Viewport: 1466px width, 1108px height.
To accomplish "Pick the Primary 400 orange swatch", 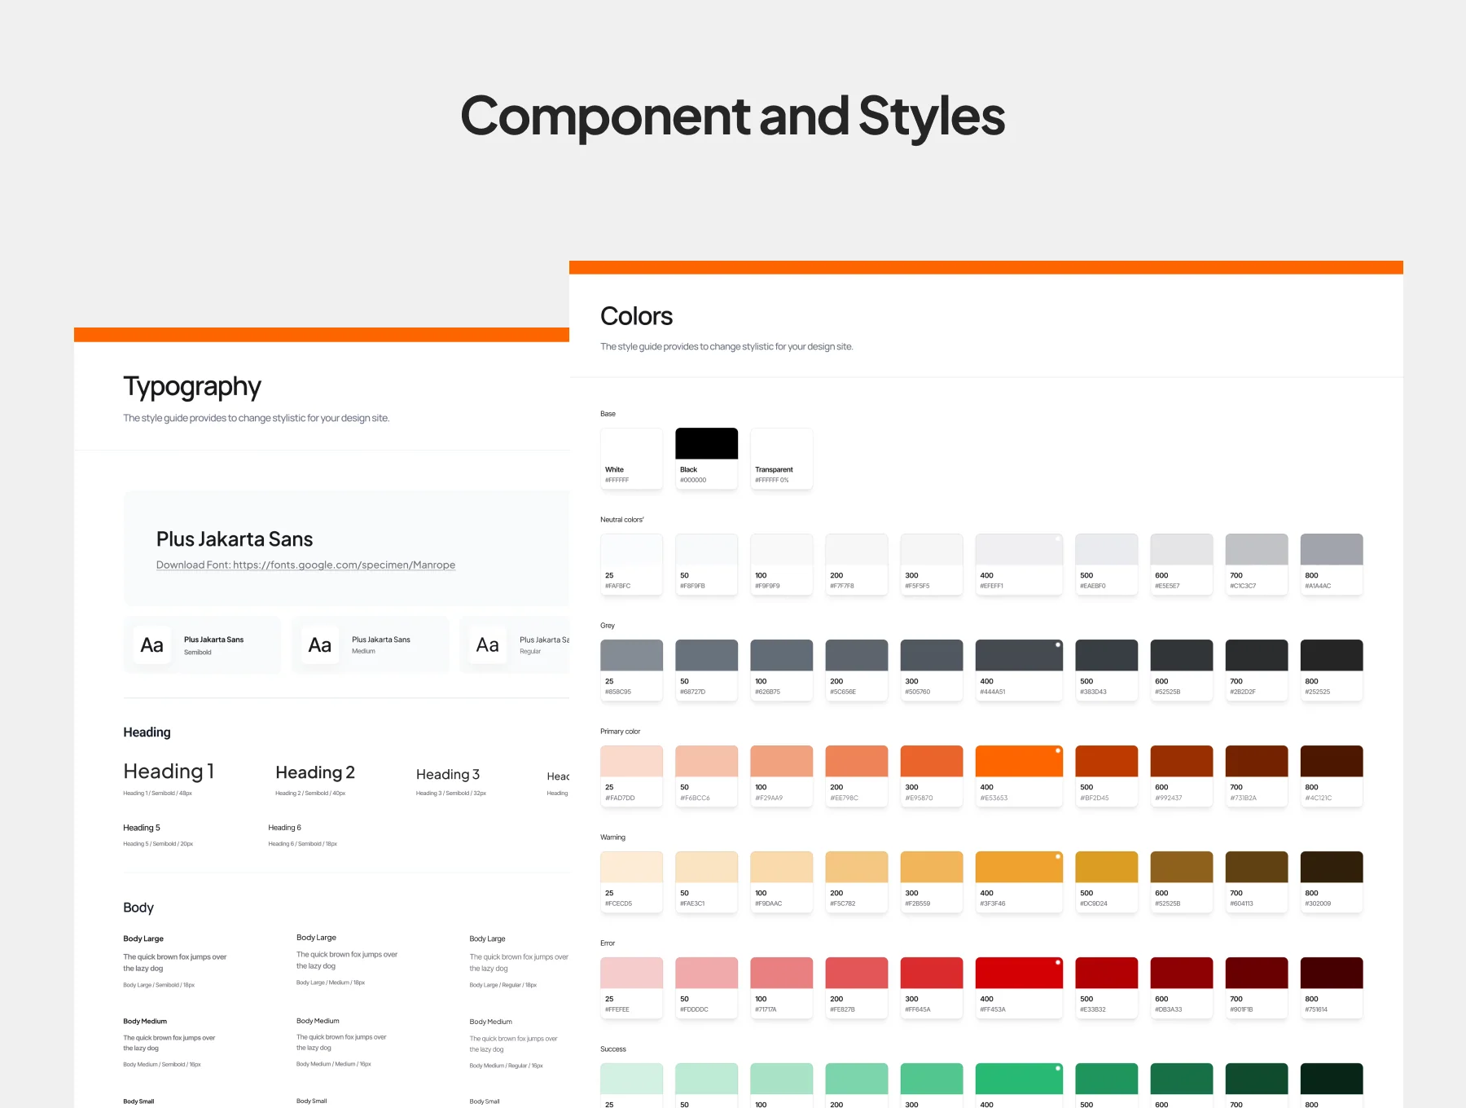I will click(1019, 776).
